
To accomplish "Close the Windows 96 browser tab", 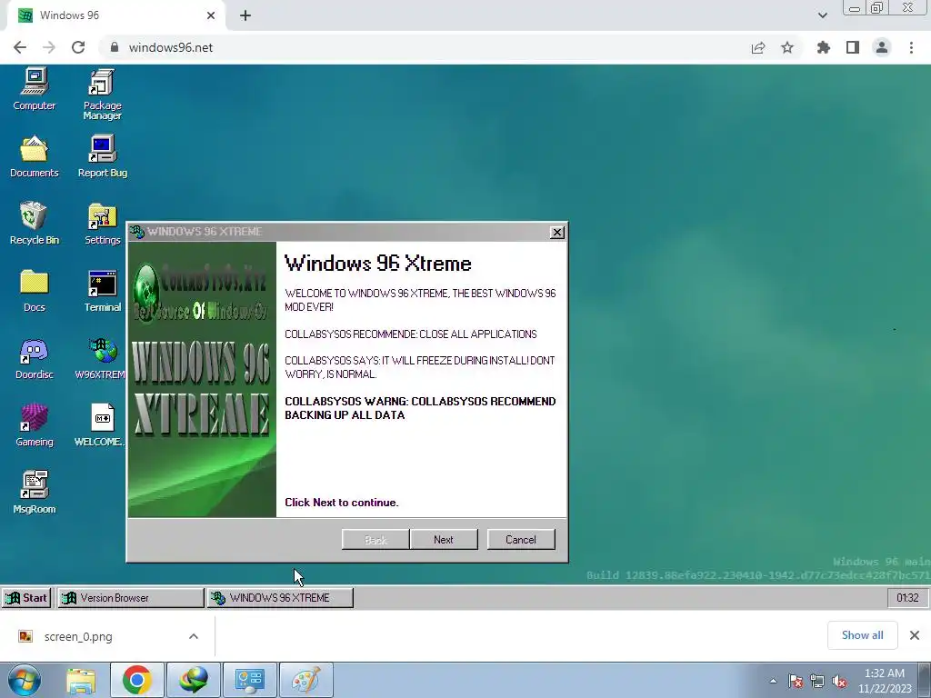I will (x=211, y=15).
